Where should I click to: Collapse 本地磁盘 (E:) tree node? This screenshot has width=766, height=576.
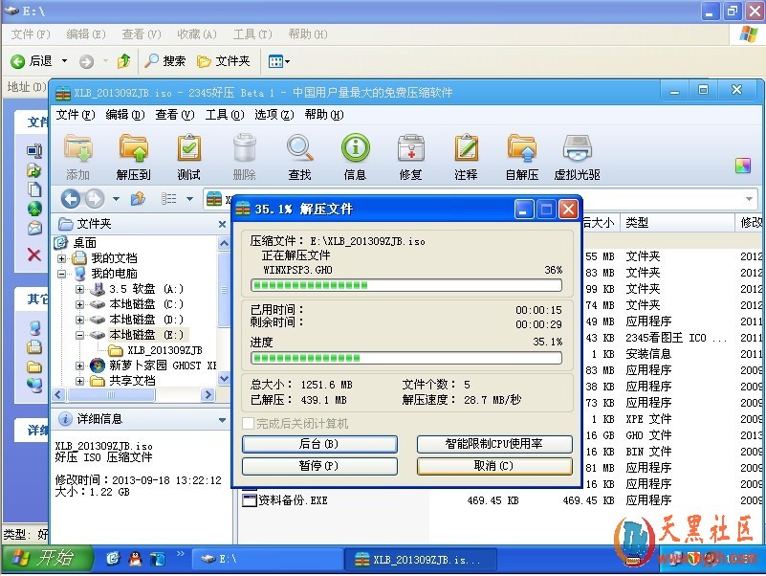point(80,335)
